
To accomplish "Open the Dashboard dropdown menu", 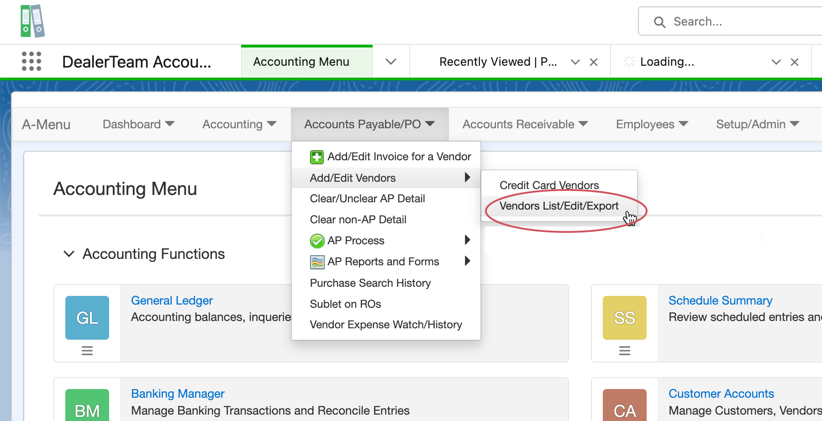I will [138, 124].
